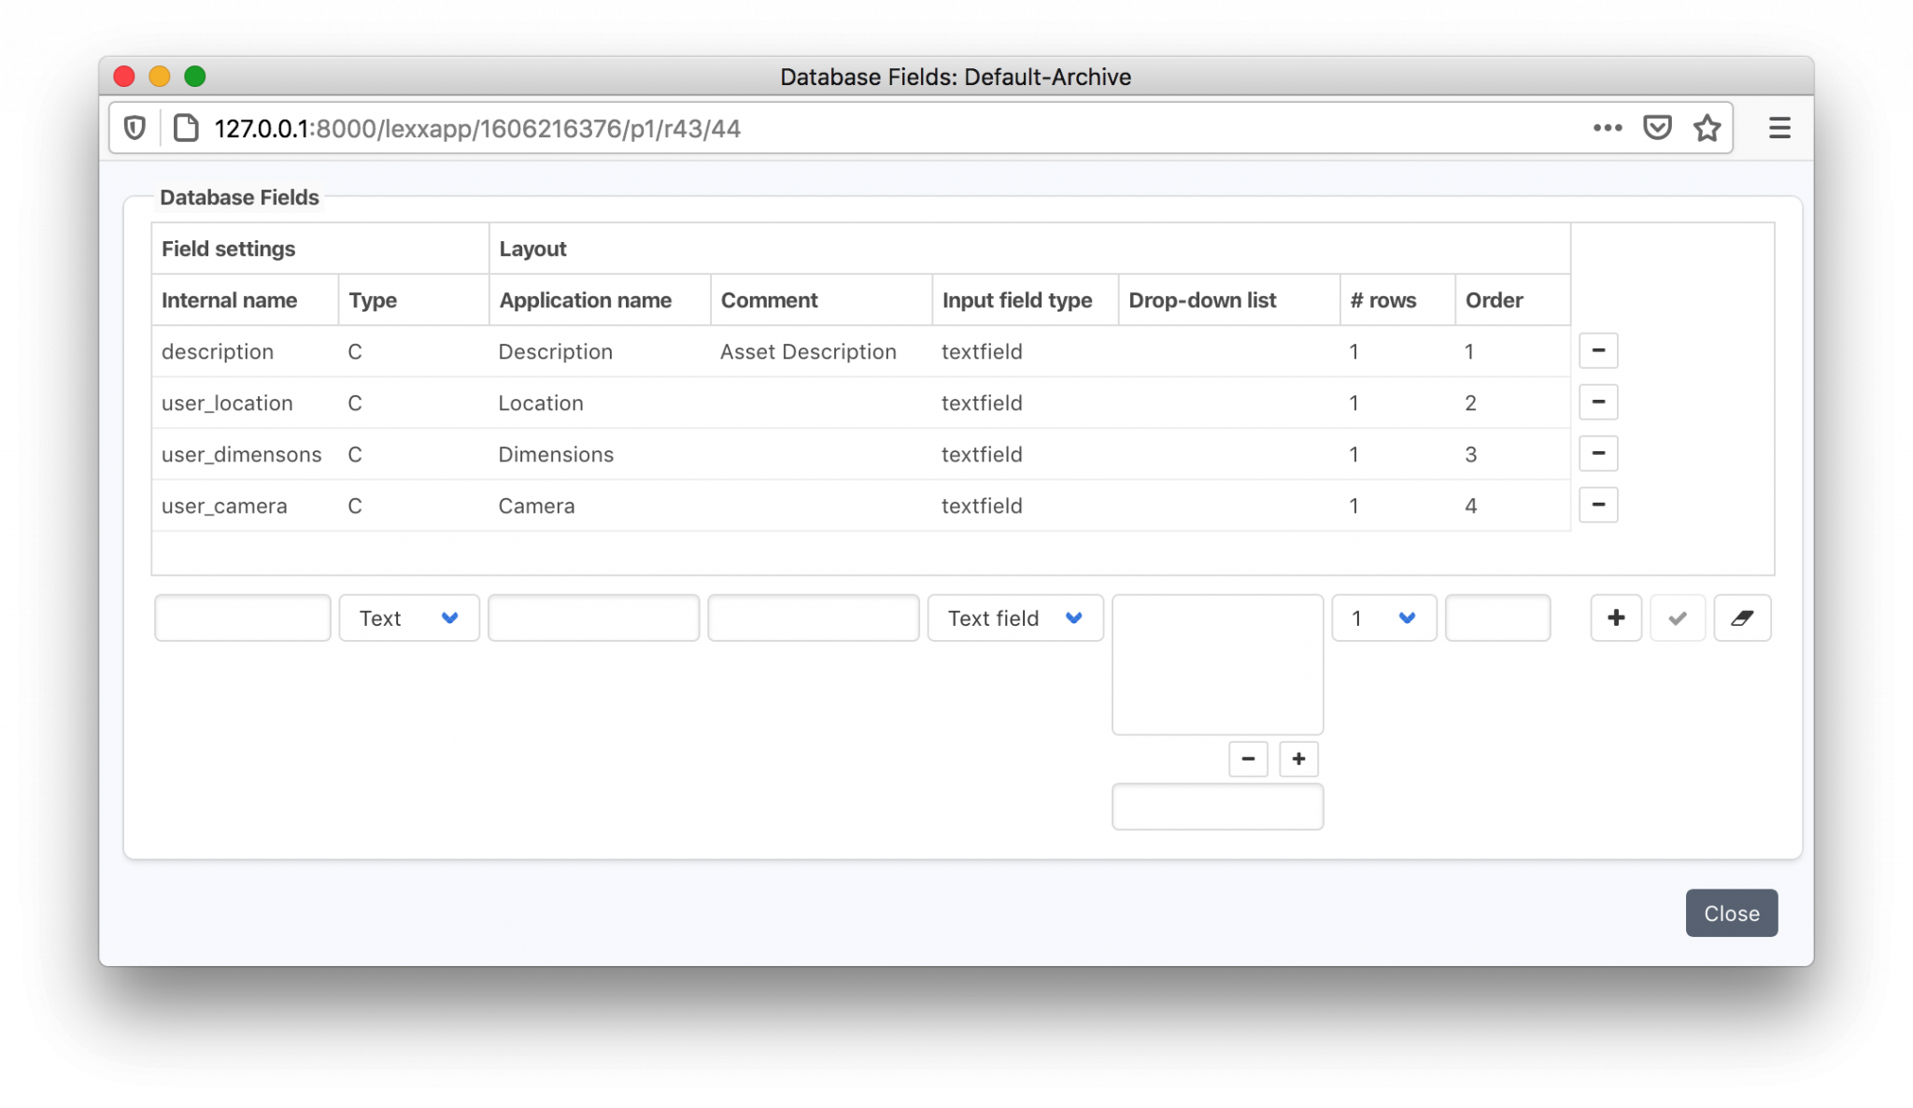
Task: Remove the user_location field row
Action: coord(1597,402)
